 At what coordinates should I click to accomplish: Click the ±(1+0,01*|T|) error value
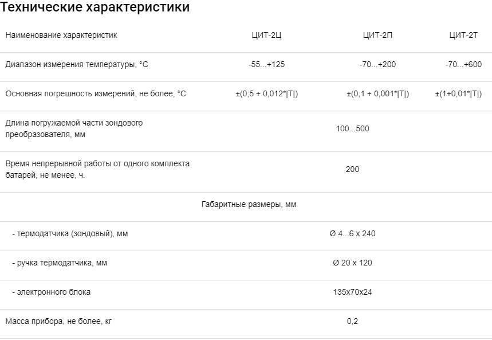point(458,94)
